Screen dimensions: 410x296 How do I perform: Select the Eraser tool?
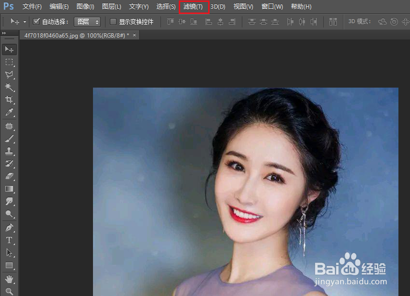click(x=10, y=176)
